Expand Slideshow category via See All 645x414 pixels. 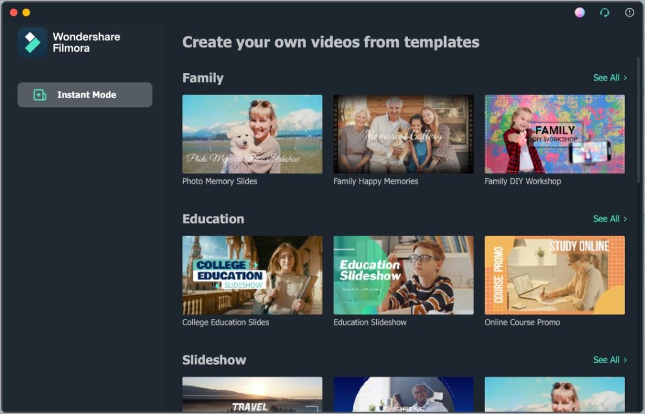610,360
